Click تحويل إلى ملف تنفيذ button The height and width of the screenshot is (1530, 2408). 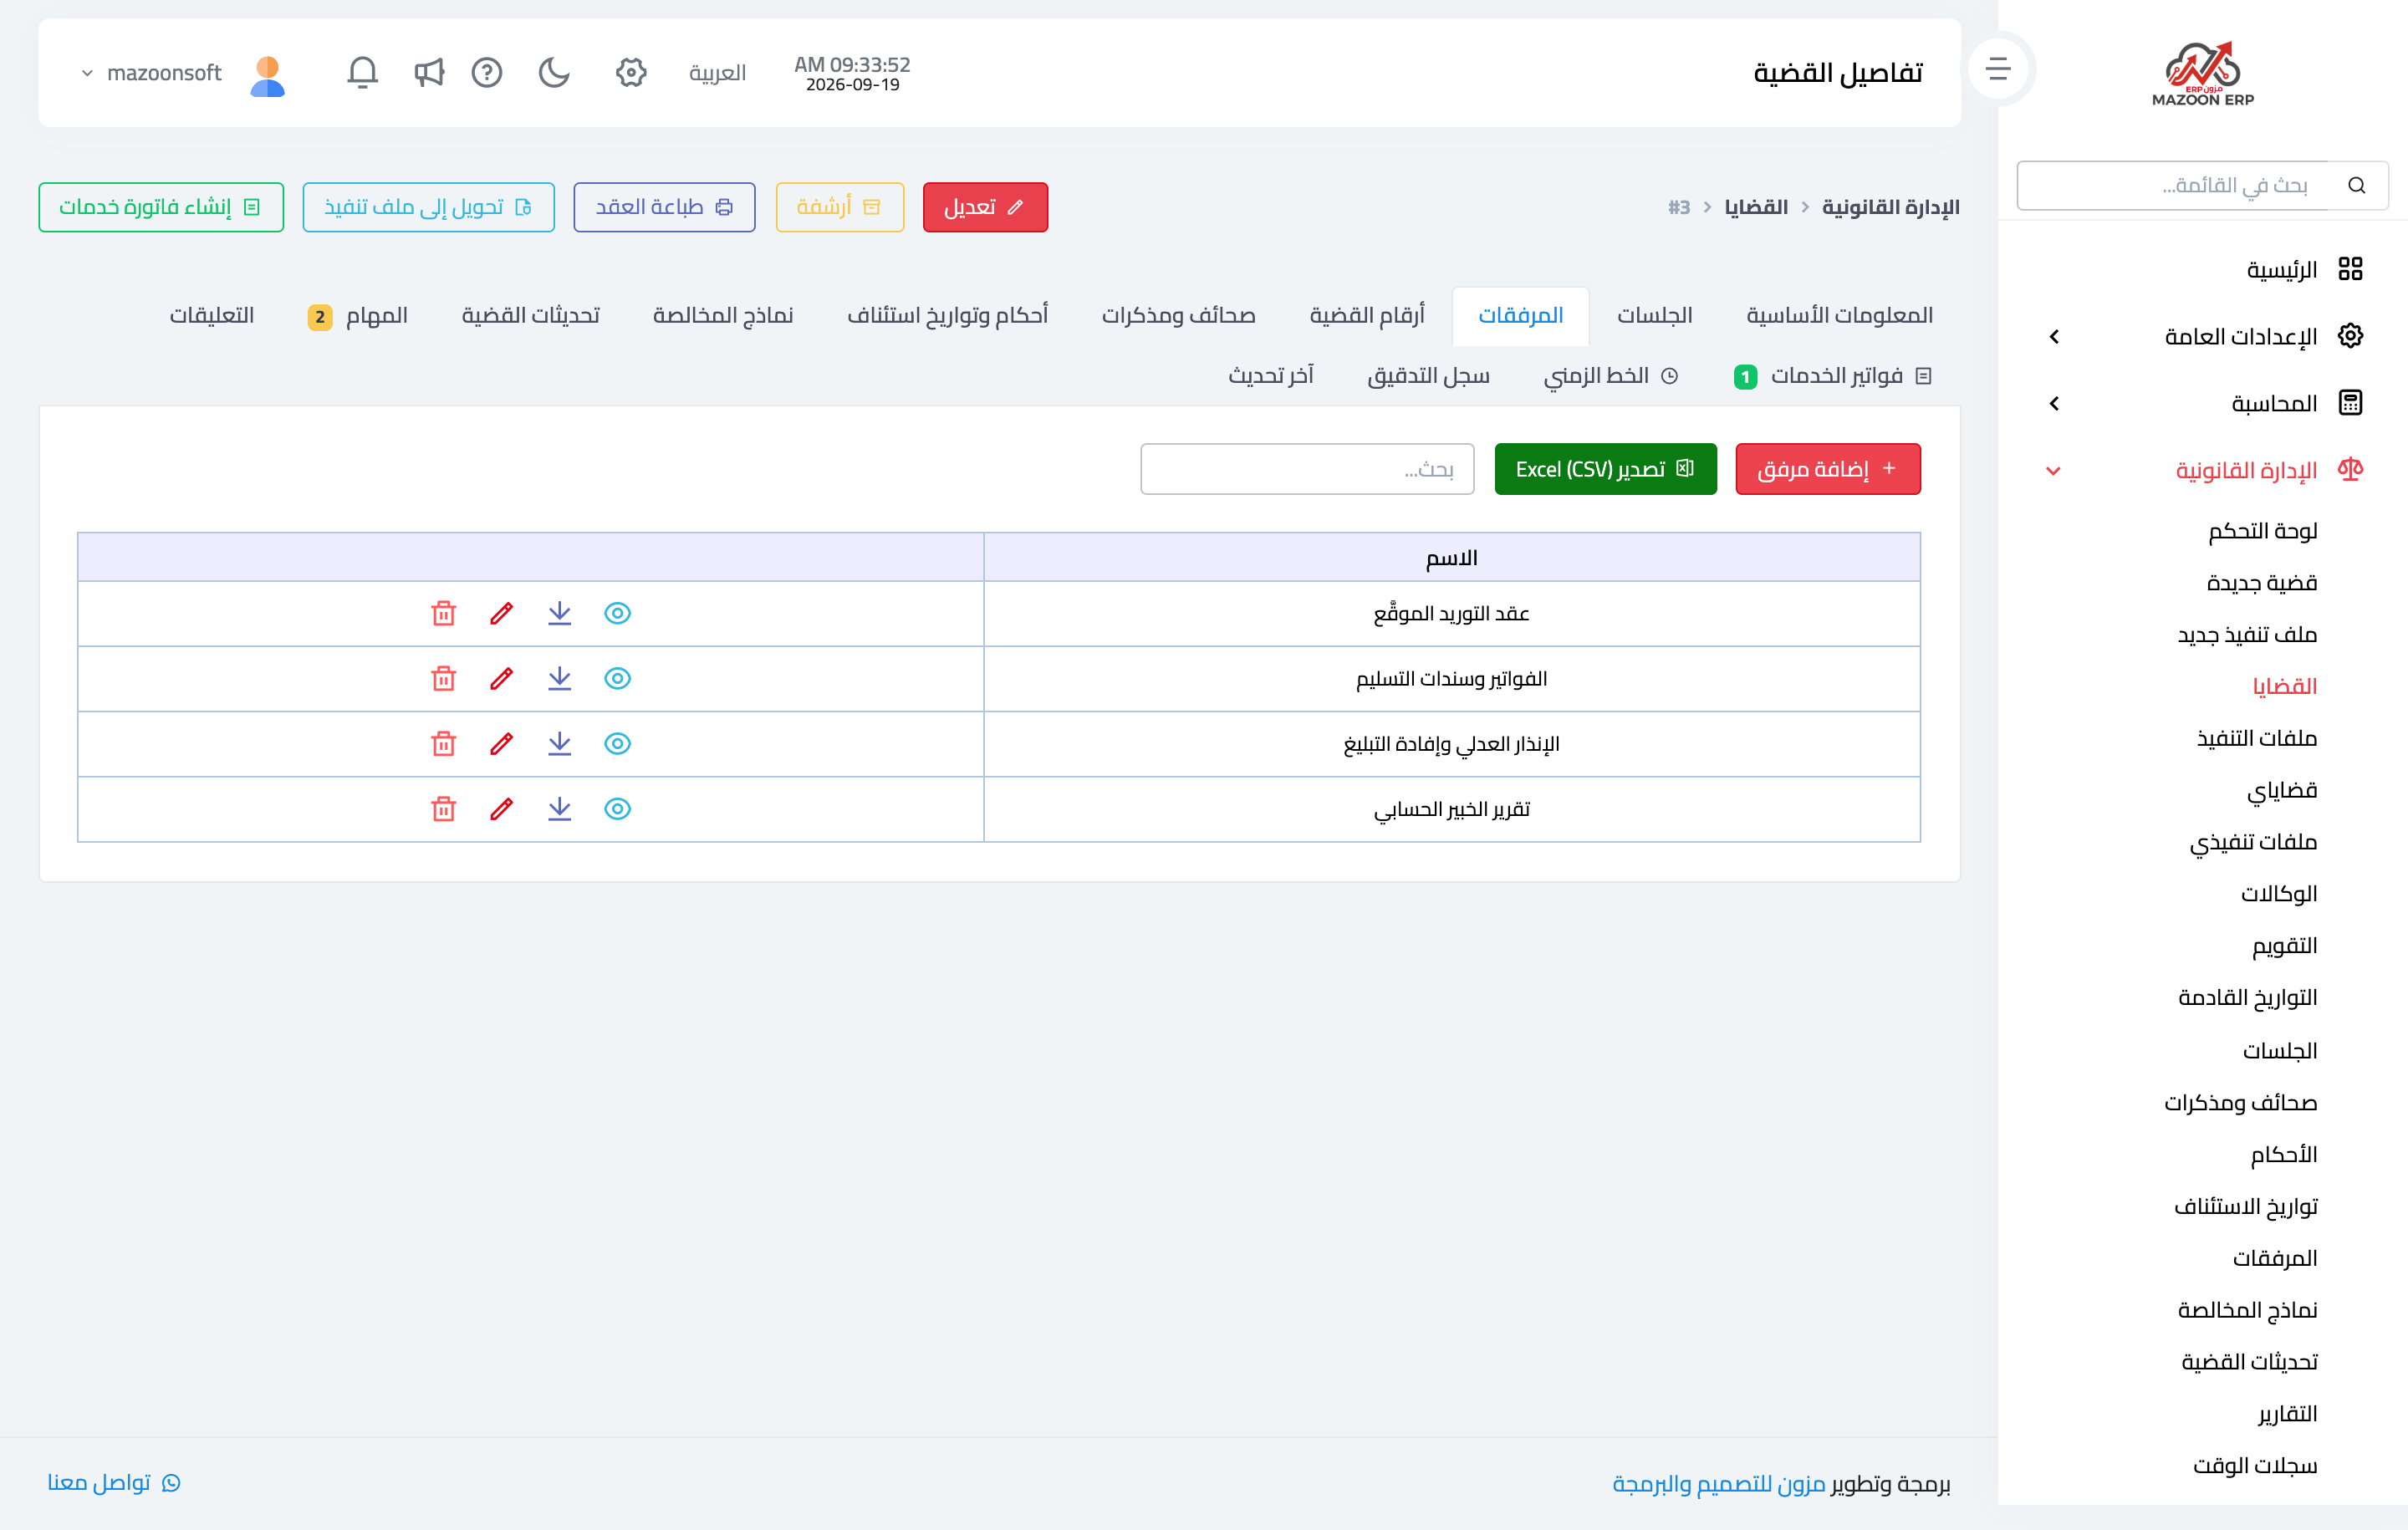428,207
